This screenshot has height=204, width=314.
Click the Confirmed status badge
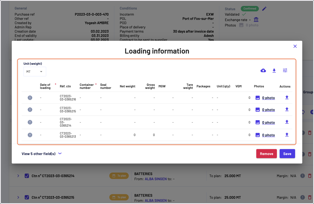tap(250, 9)
